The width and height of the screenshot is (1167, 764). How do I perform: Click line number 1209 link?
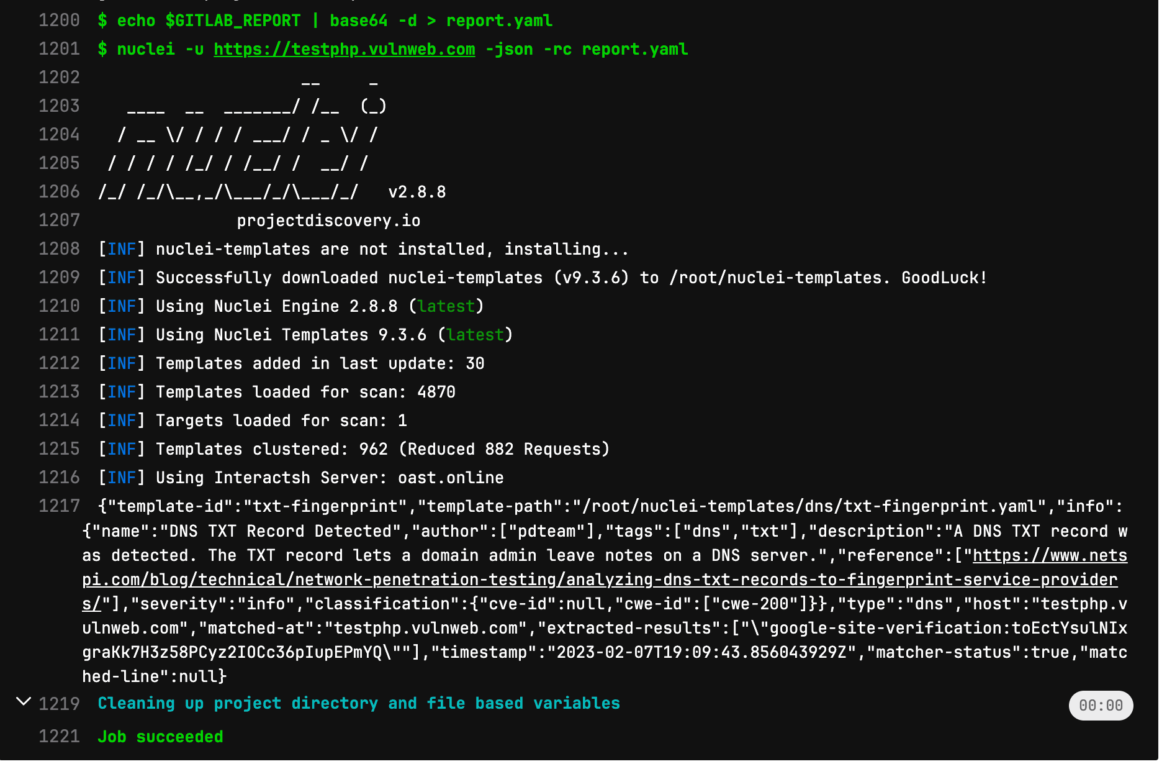(59, 278)
